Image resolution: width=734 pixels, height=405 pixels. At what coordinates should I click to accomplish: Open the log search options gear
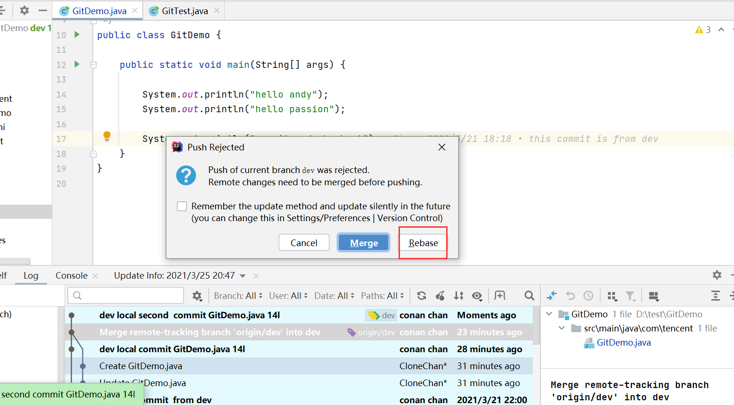coord(197,296)
